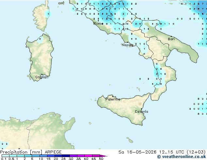
Task: Click the city dot marker at Bari
Action: click(x=171, y=36)
